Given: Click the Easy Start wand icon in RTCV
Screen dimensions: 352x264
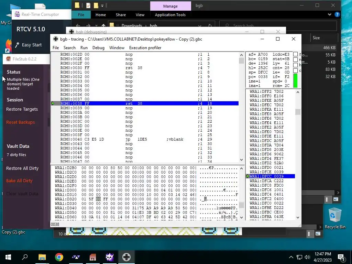Looking at the screenshot, I should click(17, 45).
